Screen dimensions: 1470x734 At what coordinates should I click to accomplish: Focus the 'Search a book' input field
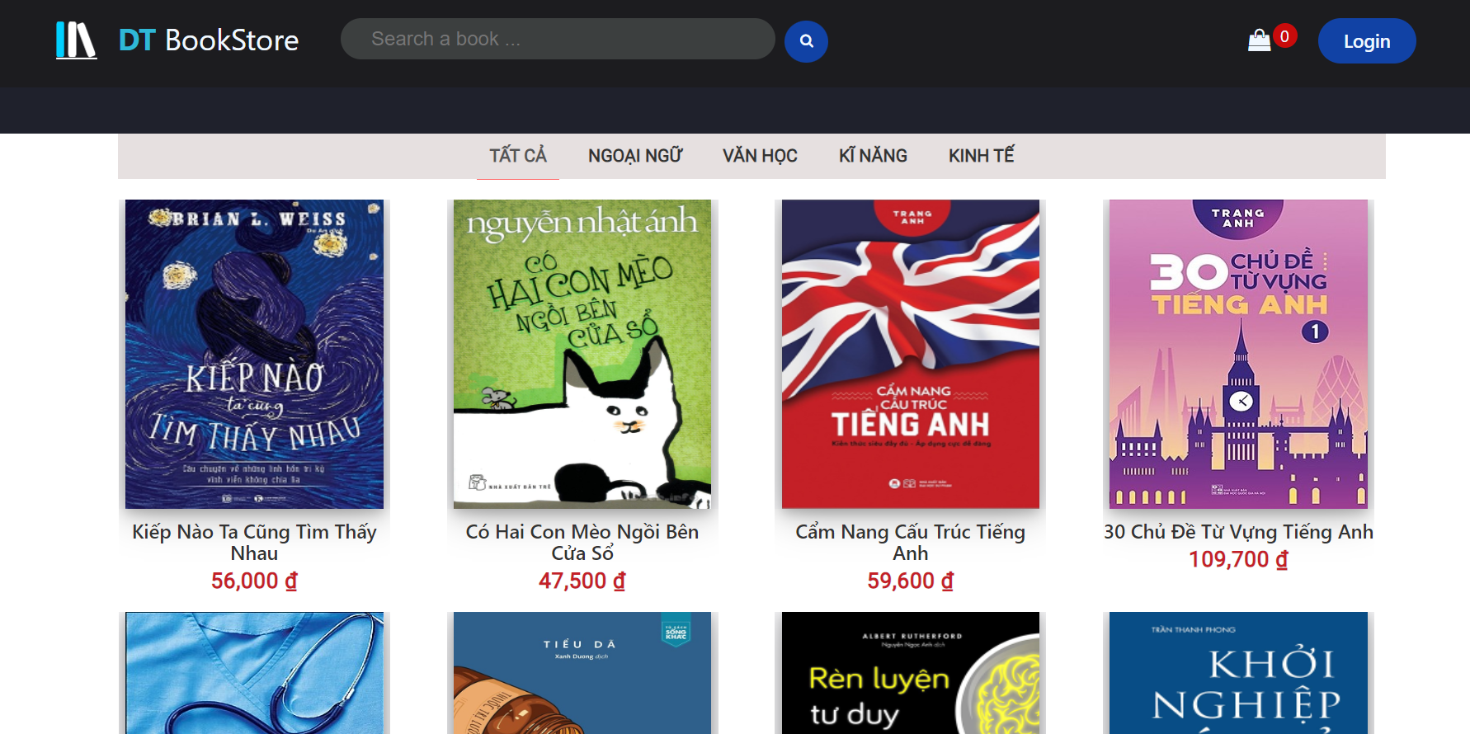click(x=557, y=39)
